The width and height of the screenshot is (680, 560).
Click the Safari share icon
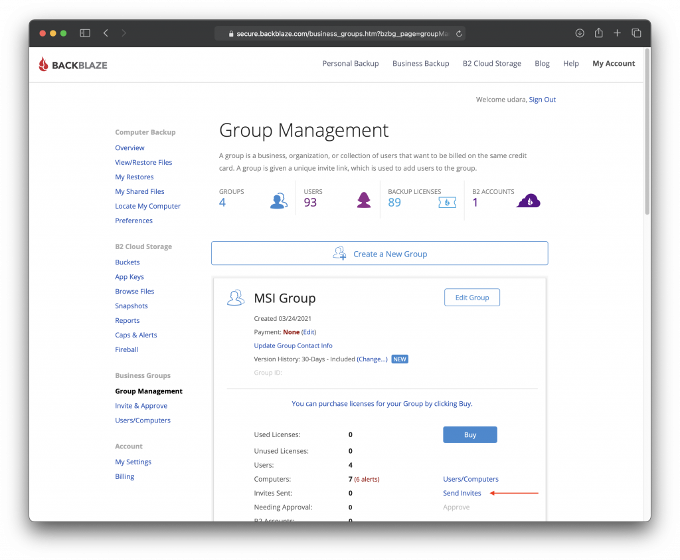[598, 33]
